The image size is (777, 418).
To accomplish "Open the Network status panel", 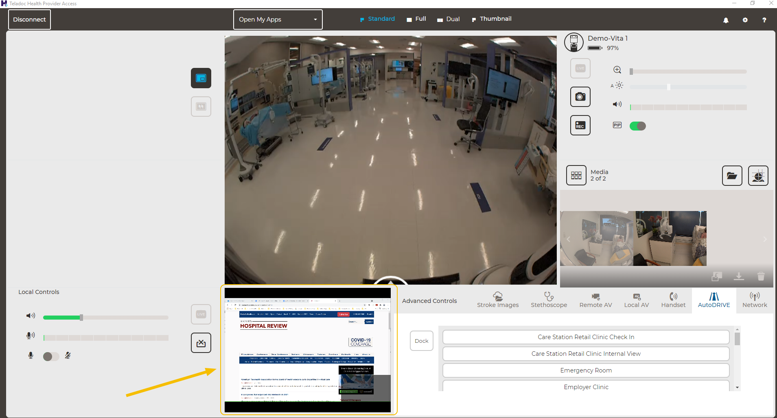I will click(755, 300).
